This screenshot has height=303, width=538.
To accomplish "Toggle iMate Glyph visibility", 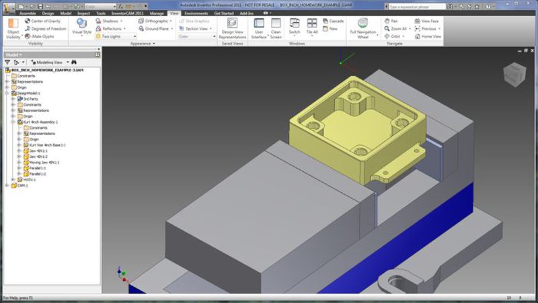I will click(x=42, y=37).
